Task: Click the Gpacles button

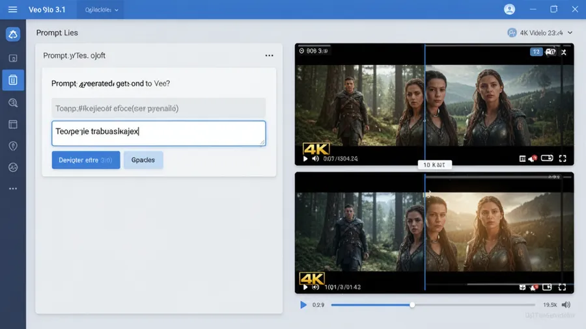Action: tap(143, 160)
